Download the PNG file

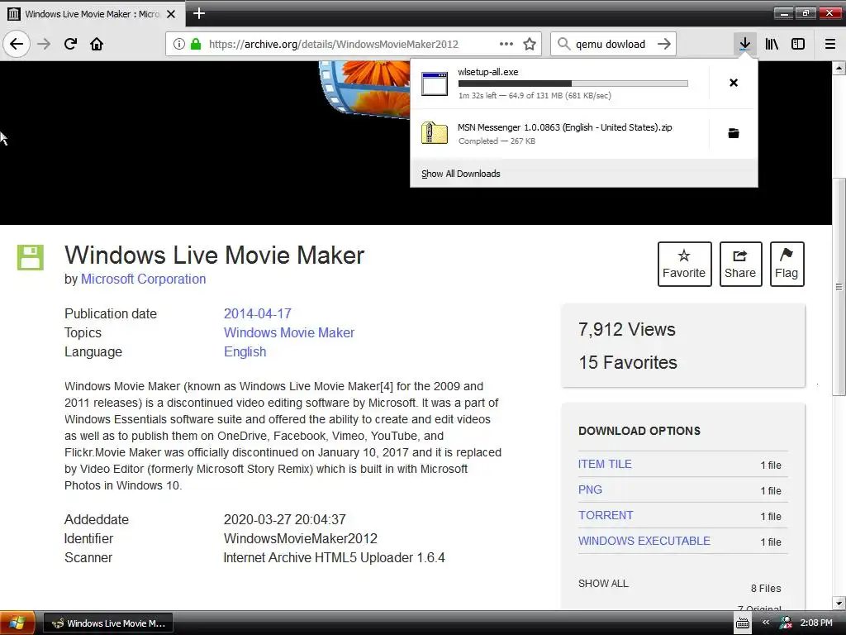click(x=590, y=489)
